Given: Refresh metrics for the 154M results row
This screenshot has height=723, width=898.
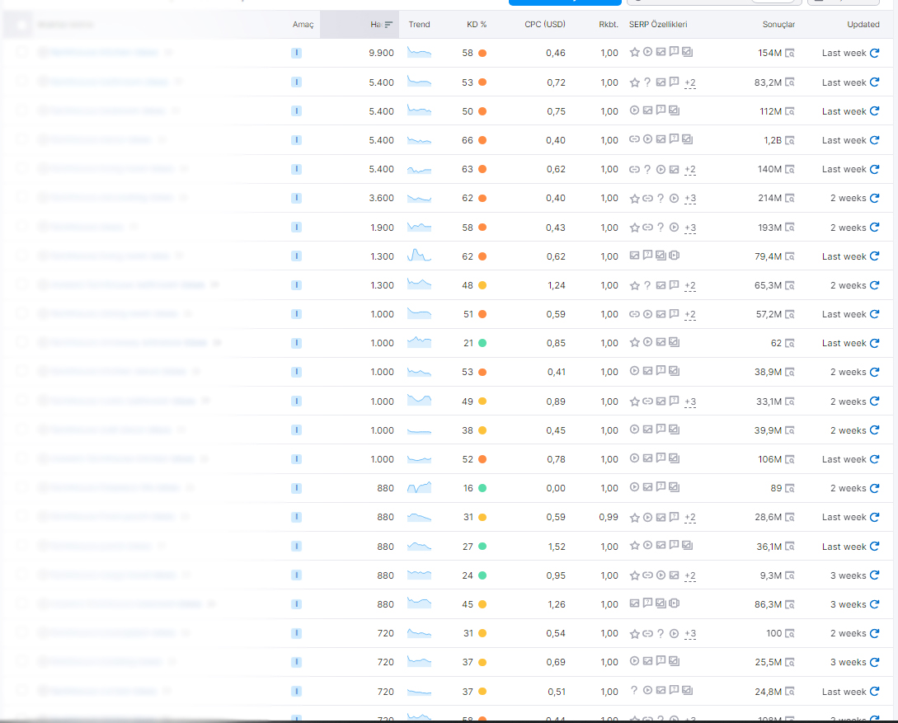Looking at the screenshot, I should point(875,53).
